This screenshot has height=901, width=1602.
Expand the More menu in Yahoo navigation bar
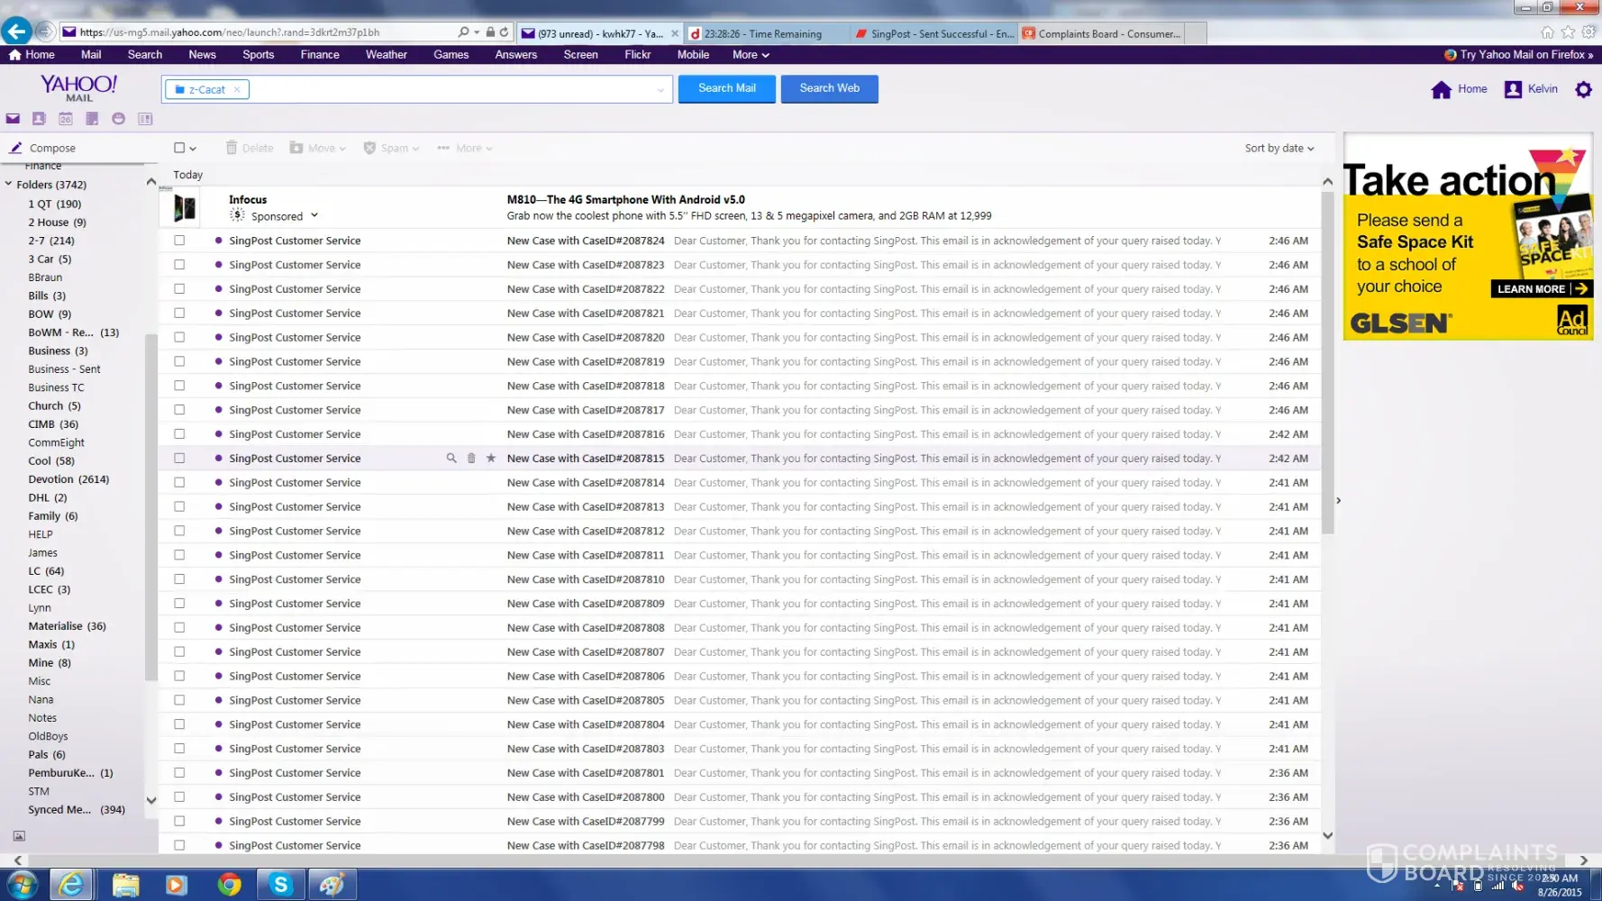(x=750, y=55)
